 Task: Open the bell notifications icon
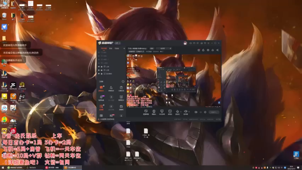click(213, 50)
